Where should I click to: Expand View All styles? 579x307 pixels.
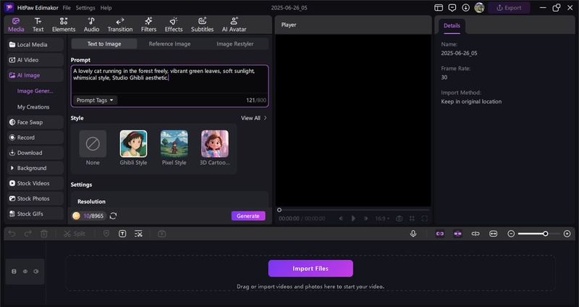pos(254,118)
